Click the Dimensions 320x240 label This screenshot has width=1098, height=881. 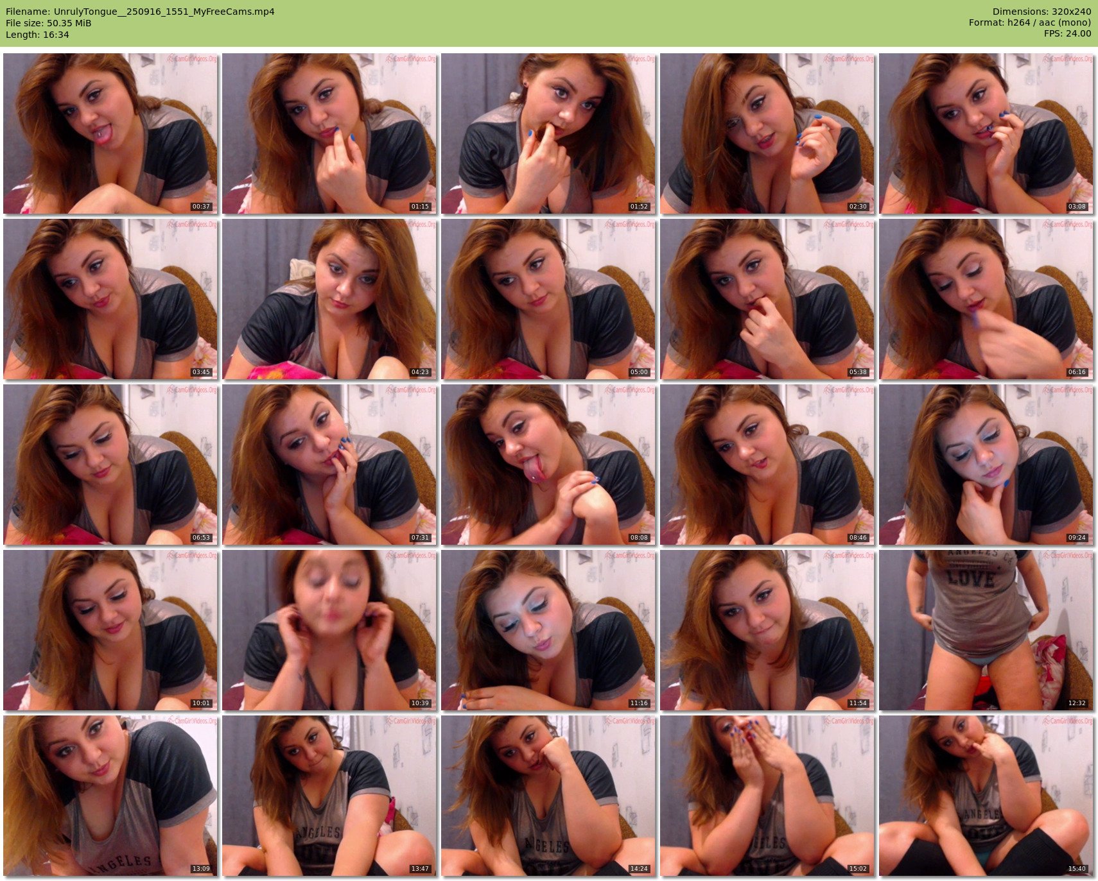(x=1041, y=12)
